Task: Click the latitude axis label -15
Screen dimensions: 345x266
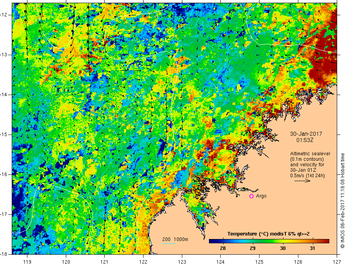Action: point(4,135)
